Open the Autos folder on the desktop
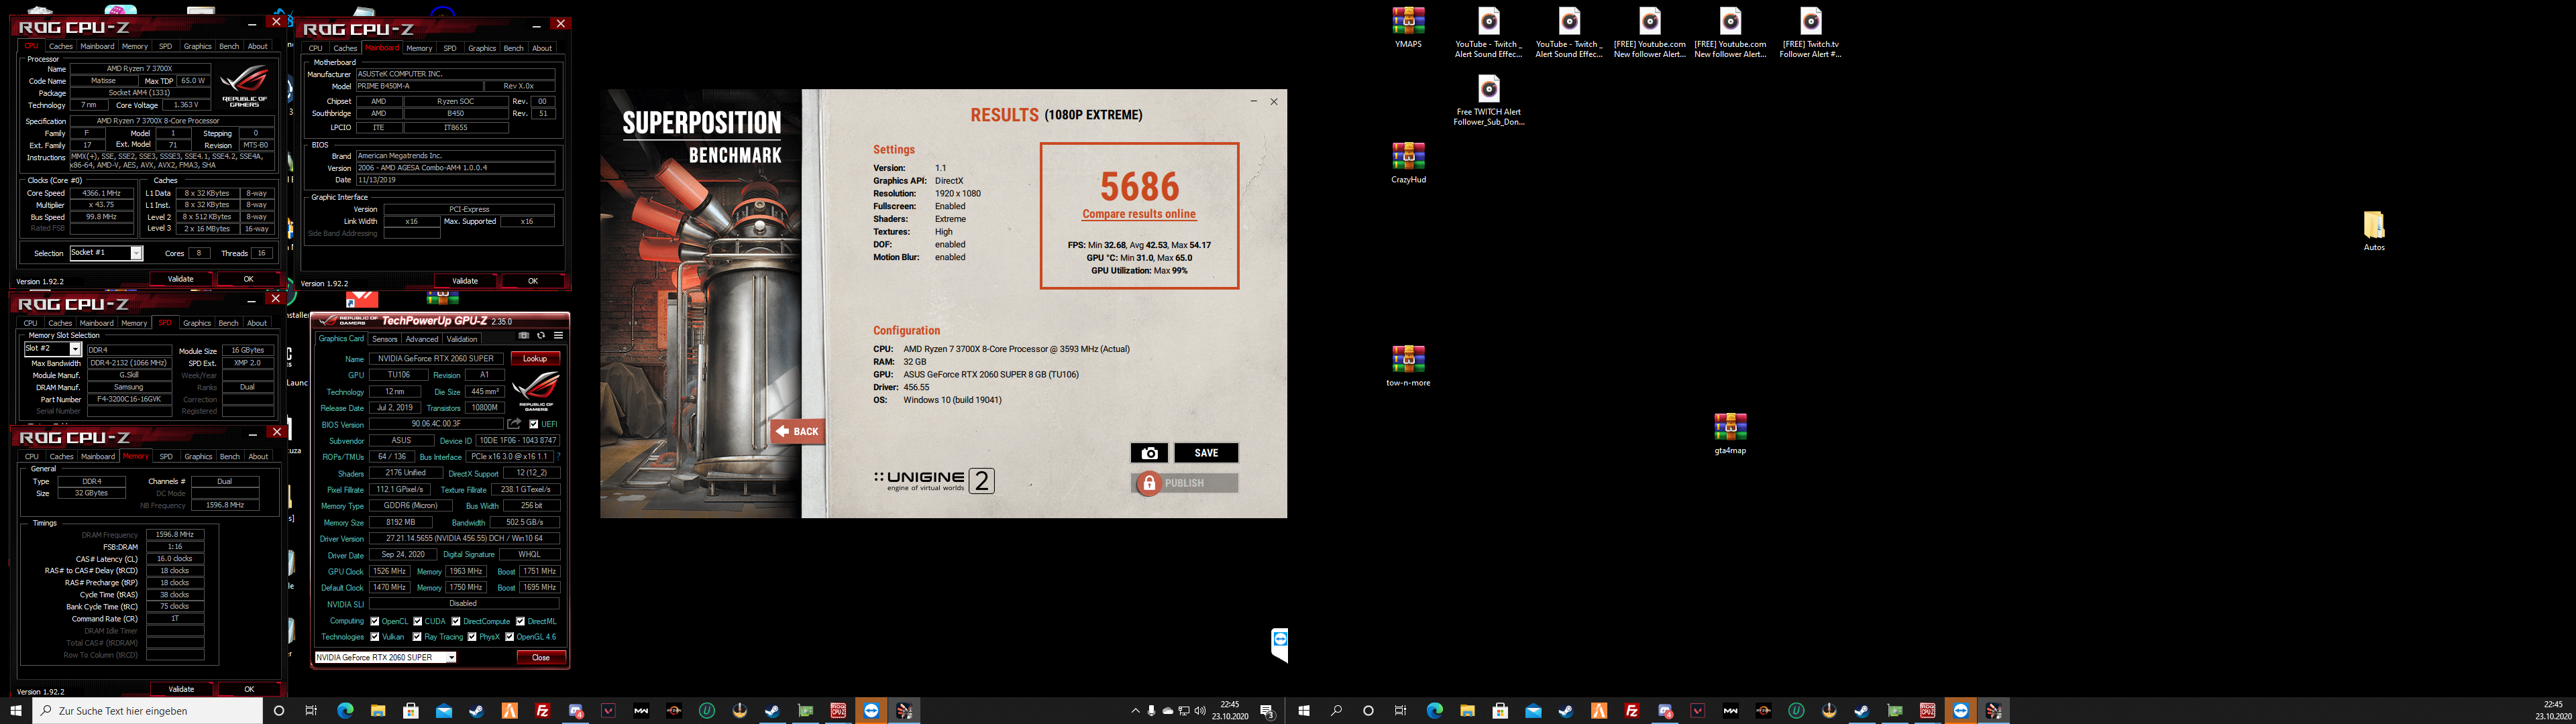The height and width of the screenshot is (724, 2576). pos(2374,231)
